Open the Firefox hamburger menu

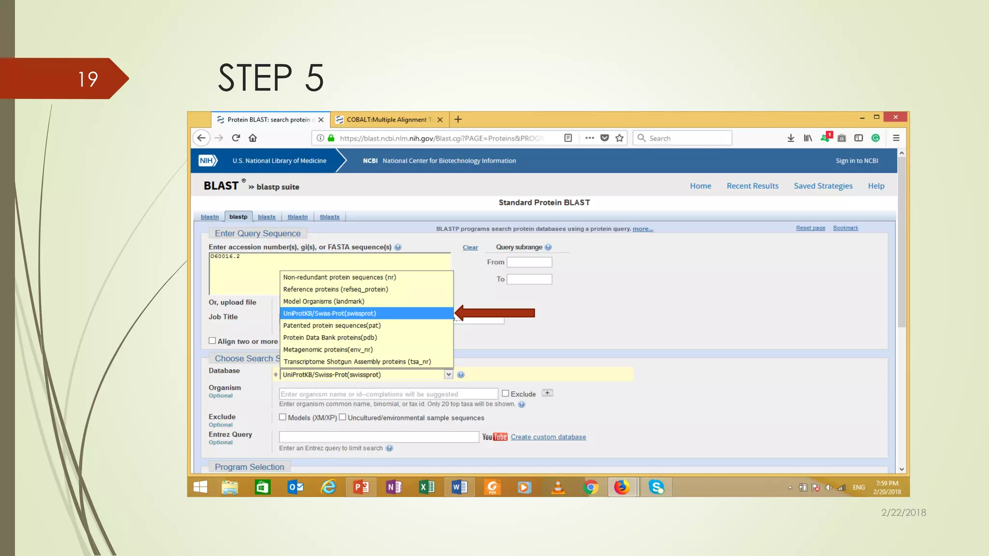tap(896, 138)
